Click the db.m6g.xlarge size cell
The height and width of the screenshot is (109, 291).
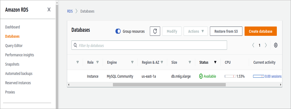[x=181, y=76]
